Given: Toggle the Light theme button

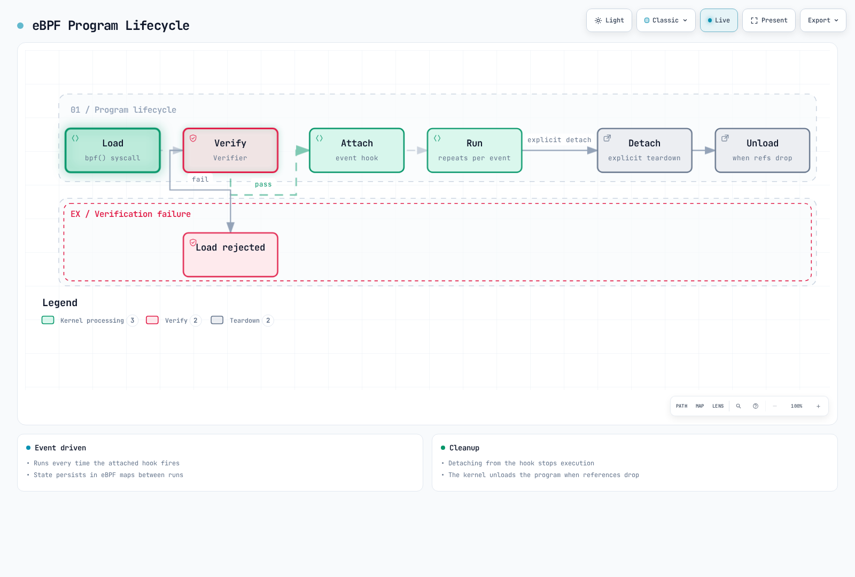Looking at the screenshot, I should (x=609, y=20).
